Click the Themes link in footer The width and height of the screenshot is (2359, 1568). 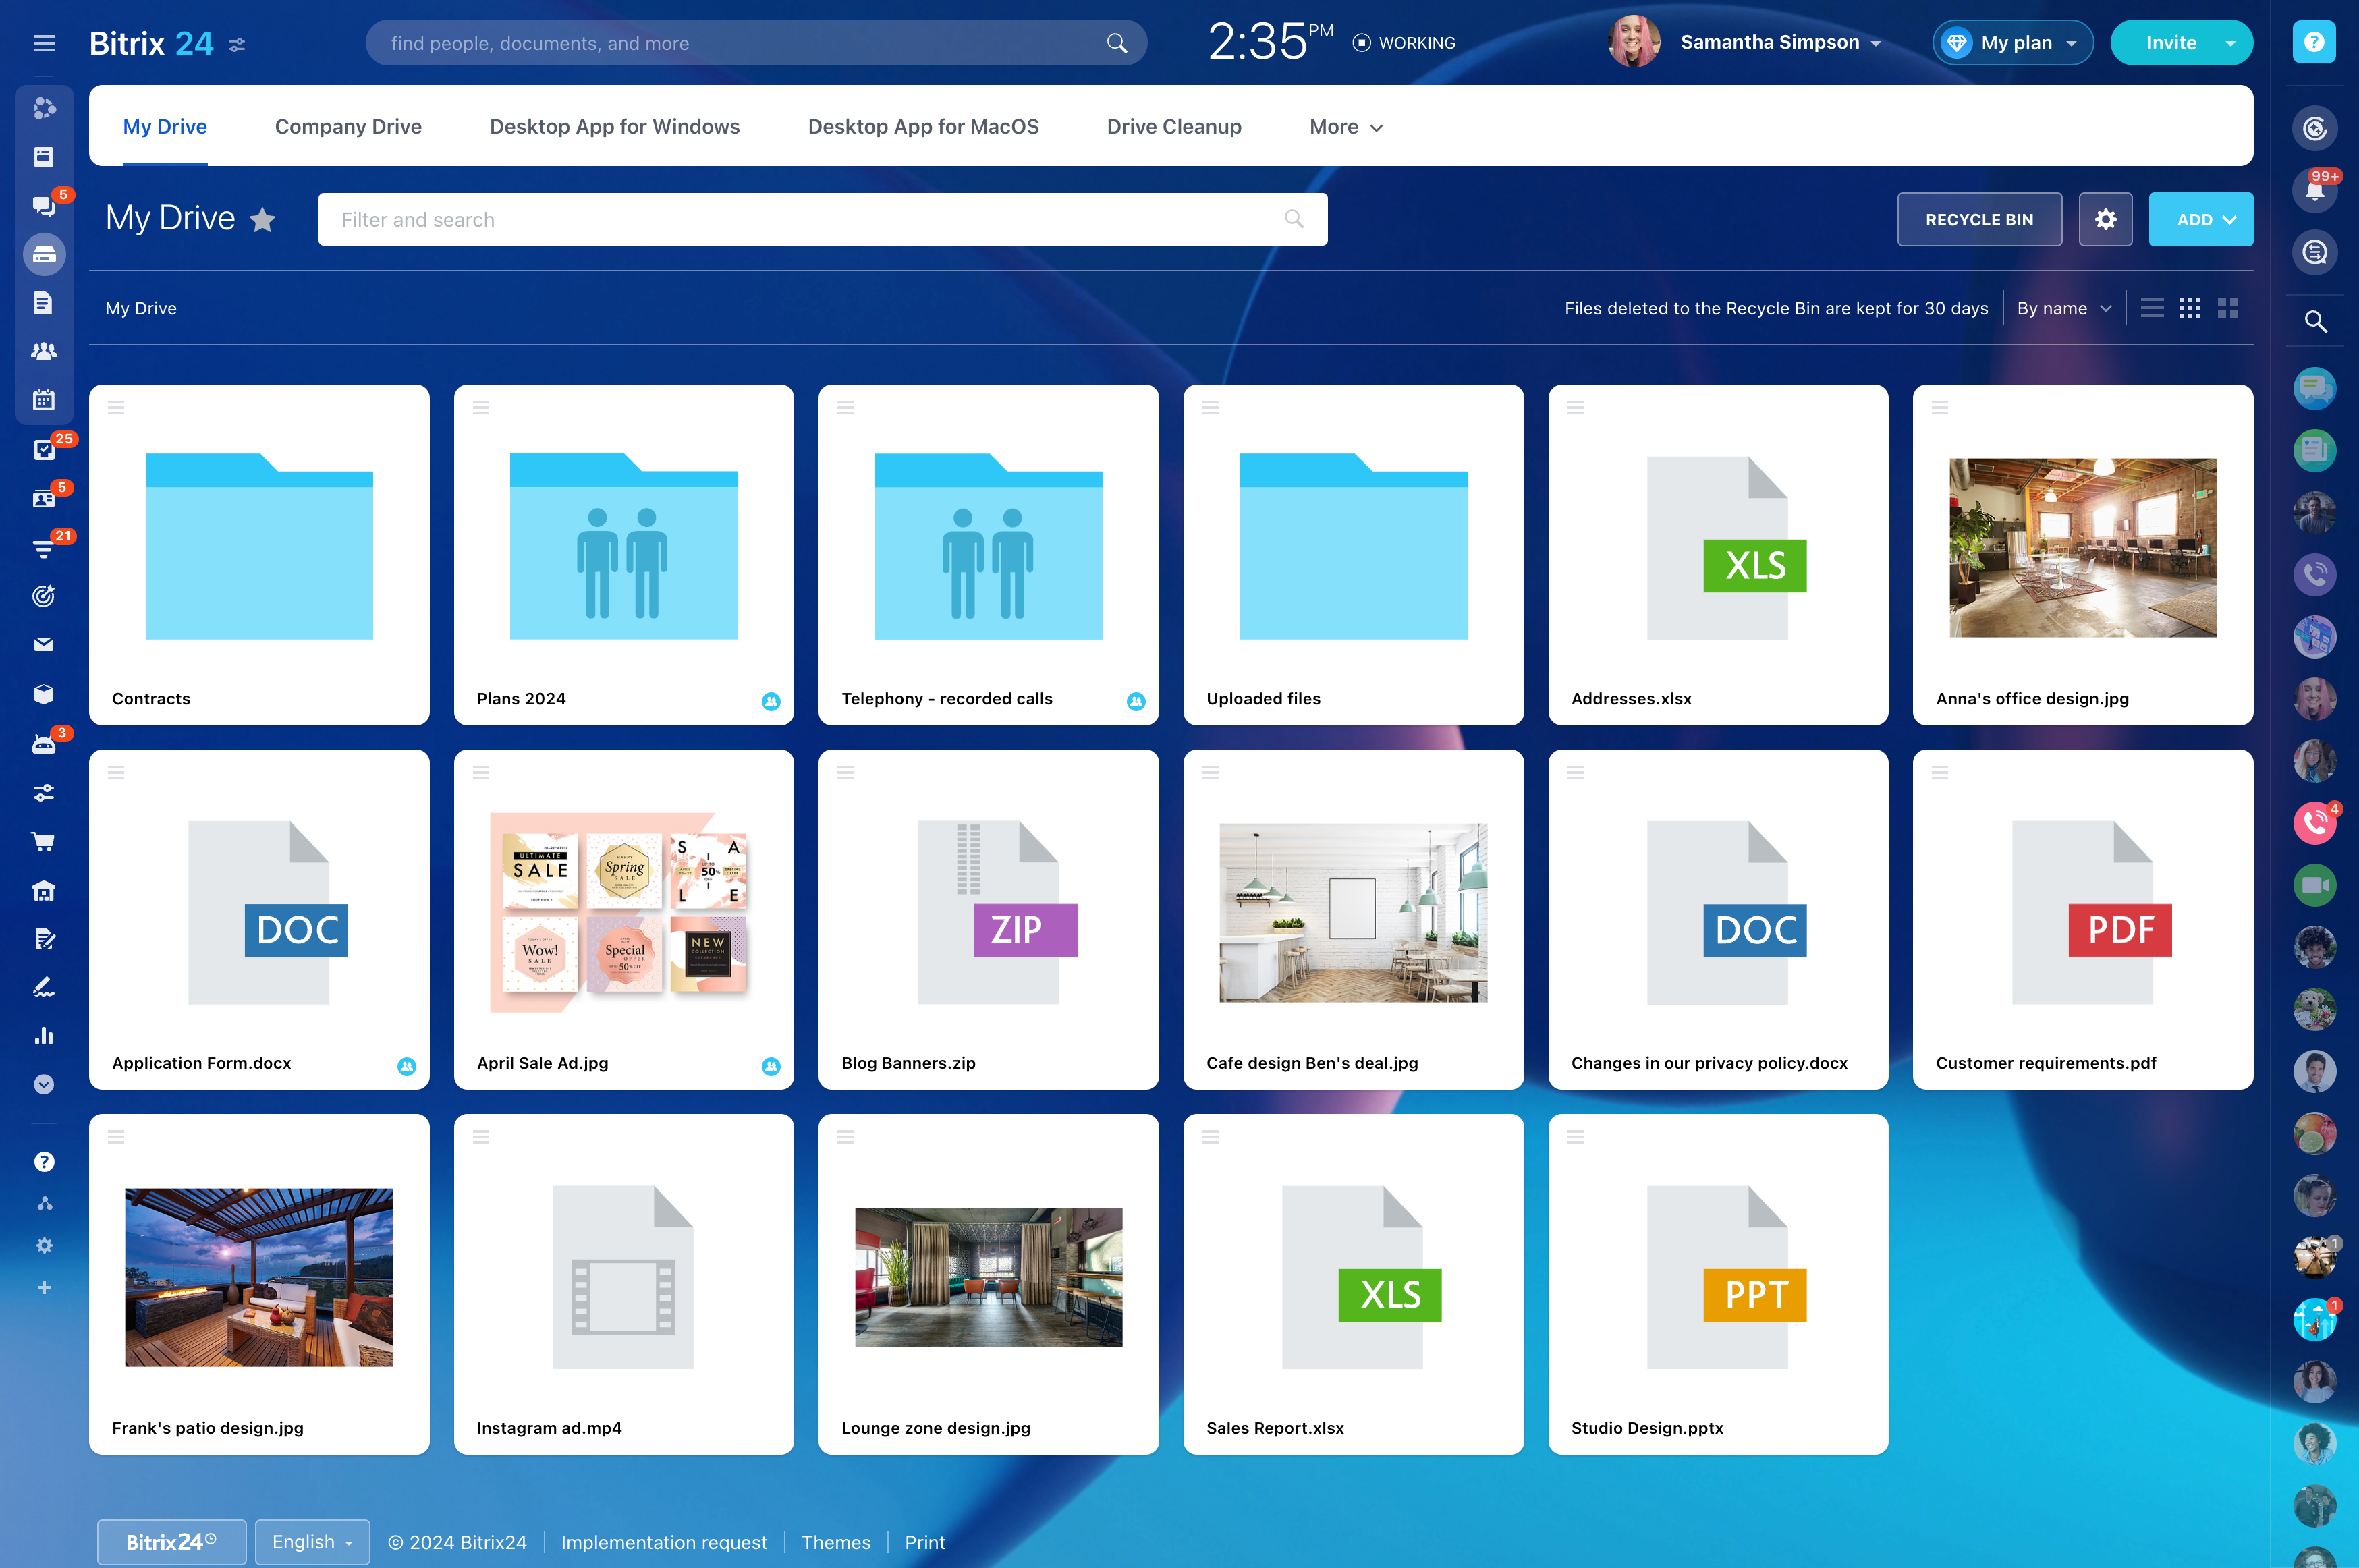835,1542
